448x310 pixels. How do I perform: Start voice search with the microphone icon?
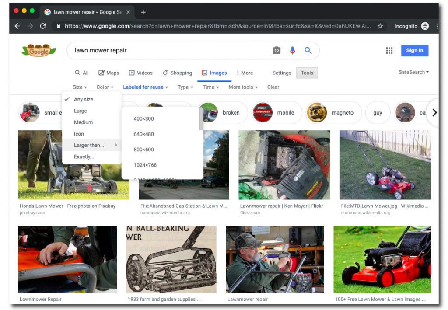click(x=292, y=50)
